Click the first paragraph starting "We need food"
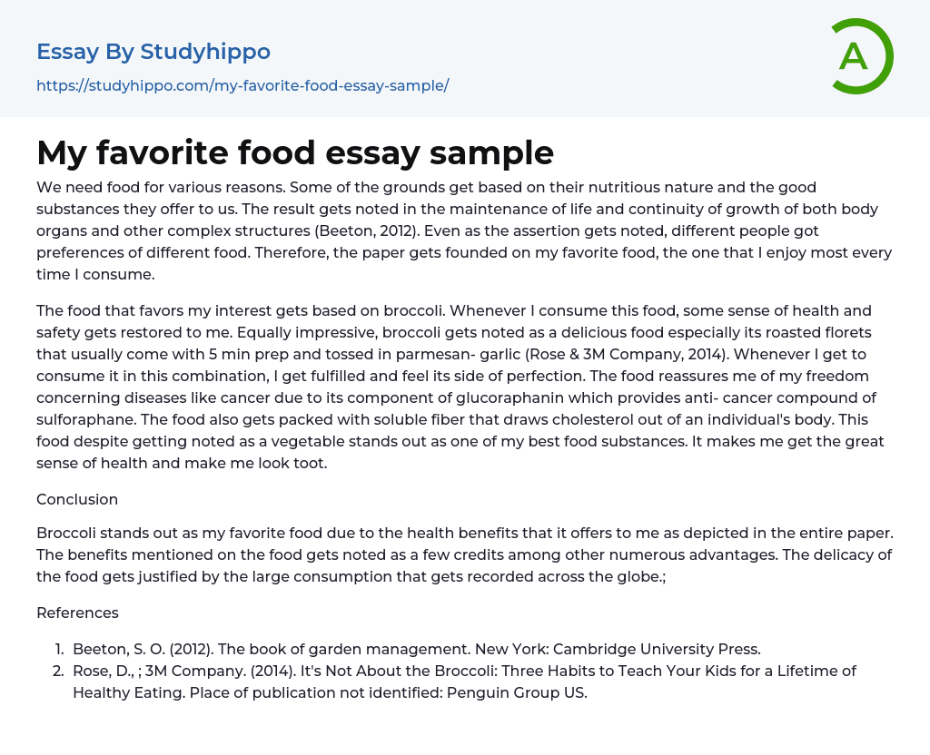The width and height of the screenshot is (930, 755). 464,230
